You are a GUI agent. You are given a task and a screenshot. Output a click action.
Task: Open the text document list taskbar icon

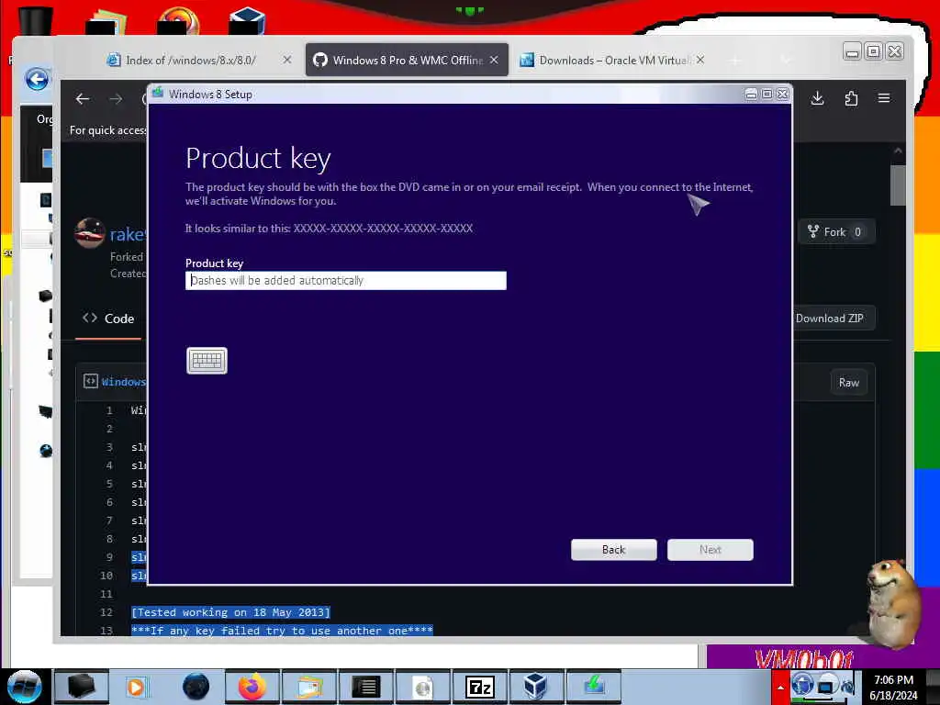pos(365,687)
